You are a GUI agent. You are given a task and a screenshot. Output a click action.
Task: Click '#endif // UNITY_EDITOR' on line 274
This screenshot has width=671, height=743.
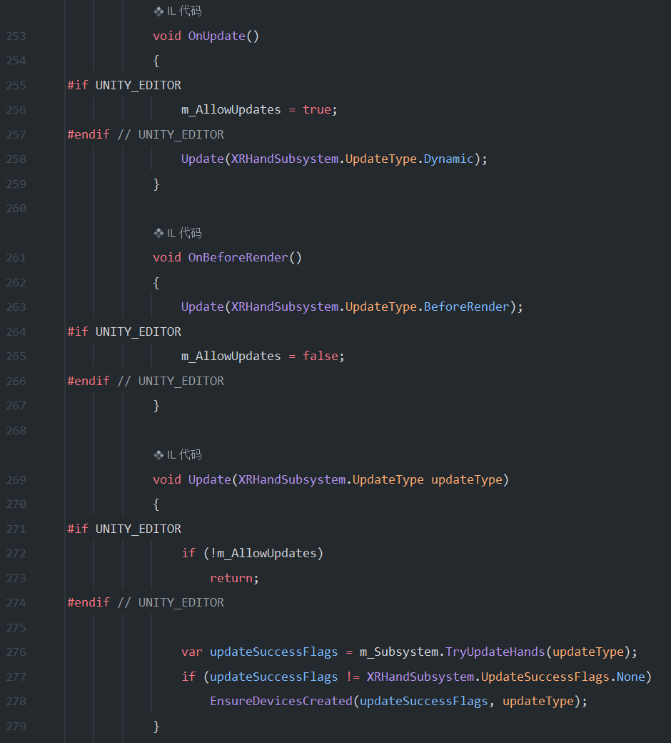[146, 602]
